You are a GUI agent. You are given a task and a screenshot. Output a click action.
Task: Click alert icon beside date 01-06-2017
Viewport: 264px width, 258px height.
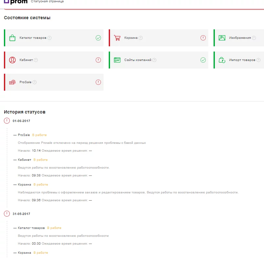pyautogui.click(x=7, y=121)
